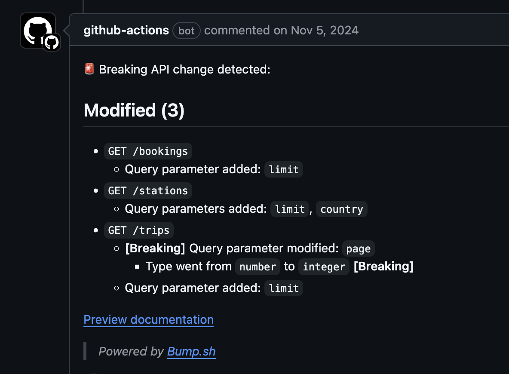Click the page parameter code tag
Screen dimensions: 509x374
[359, 249]
